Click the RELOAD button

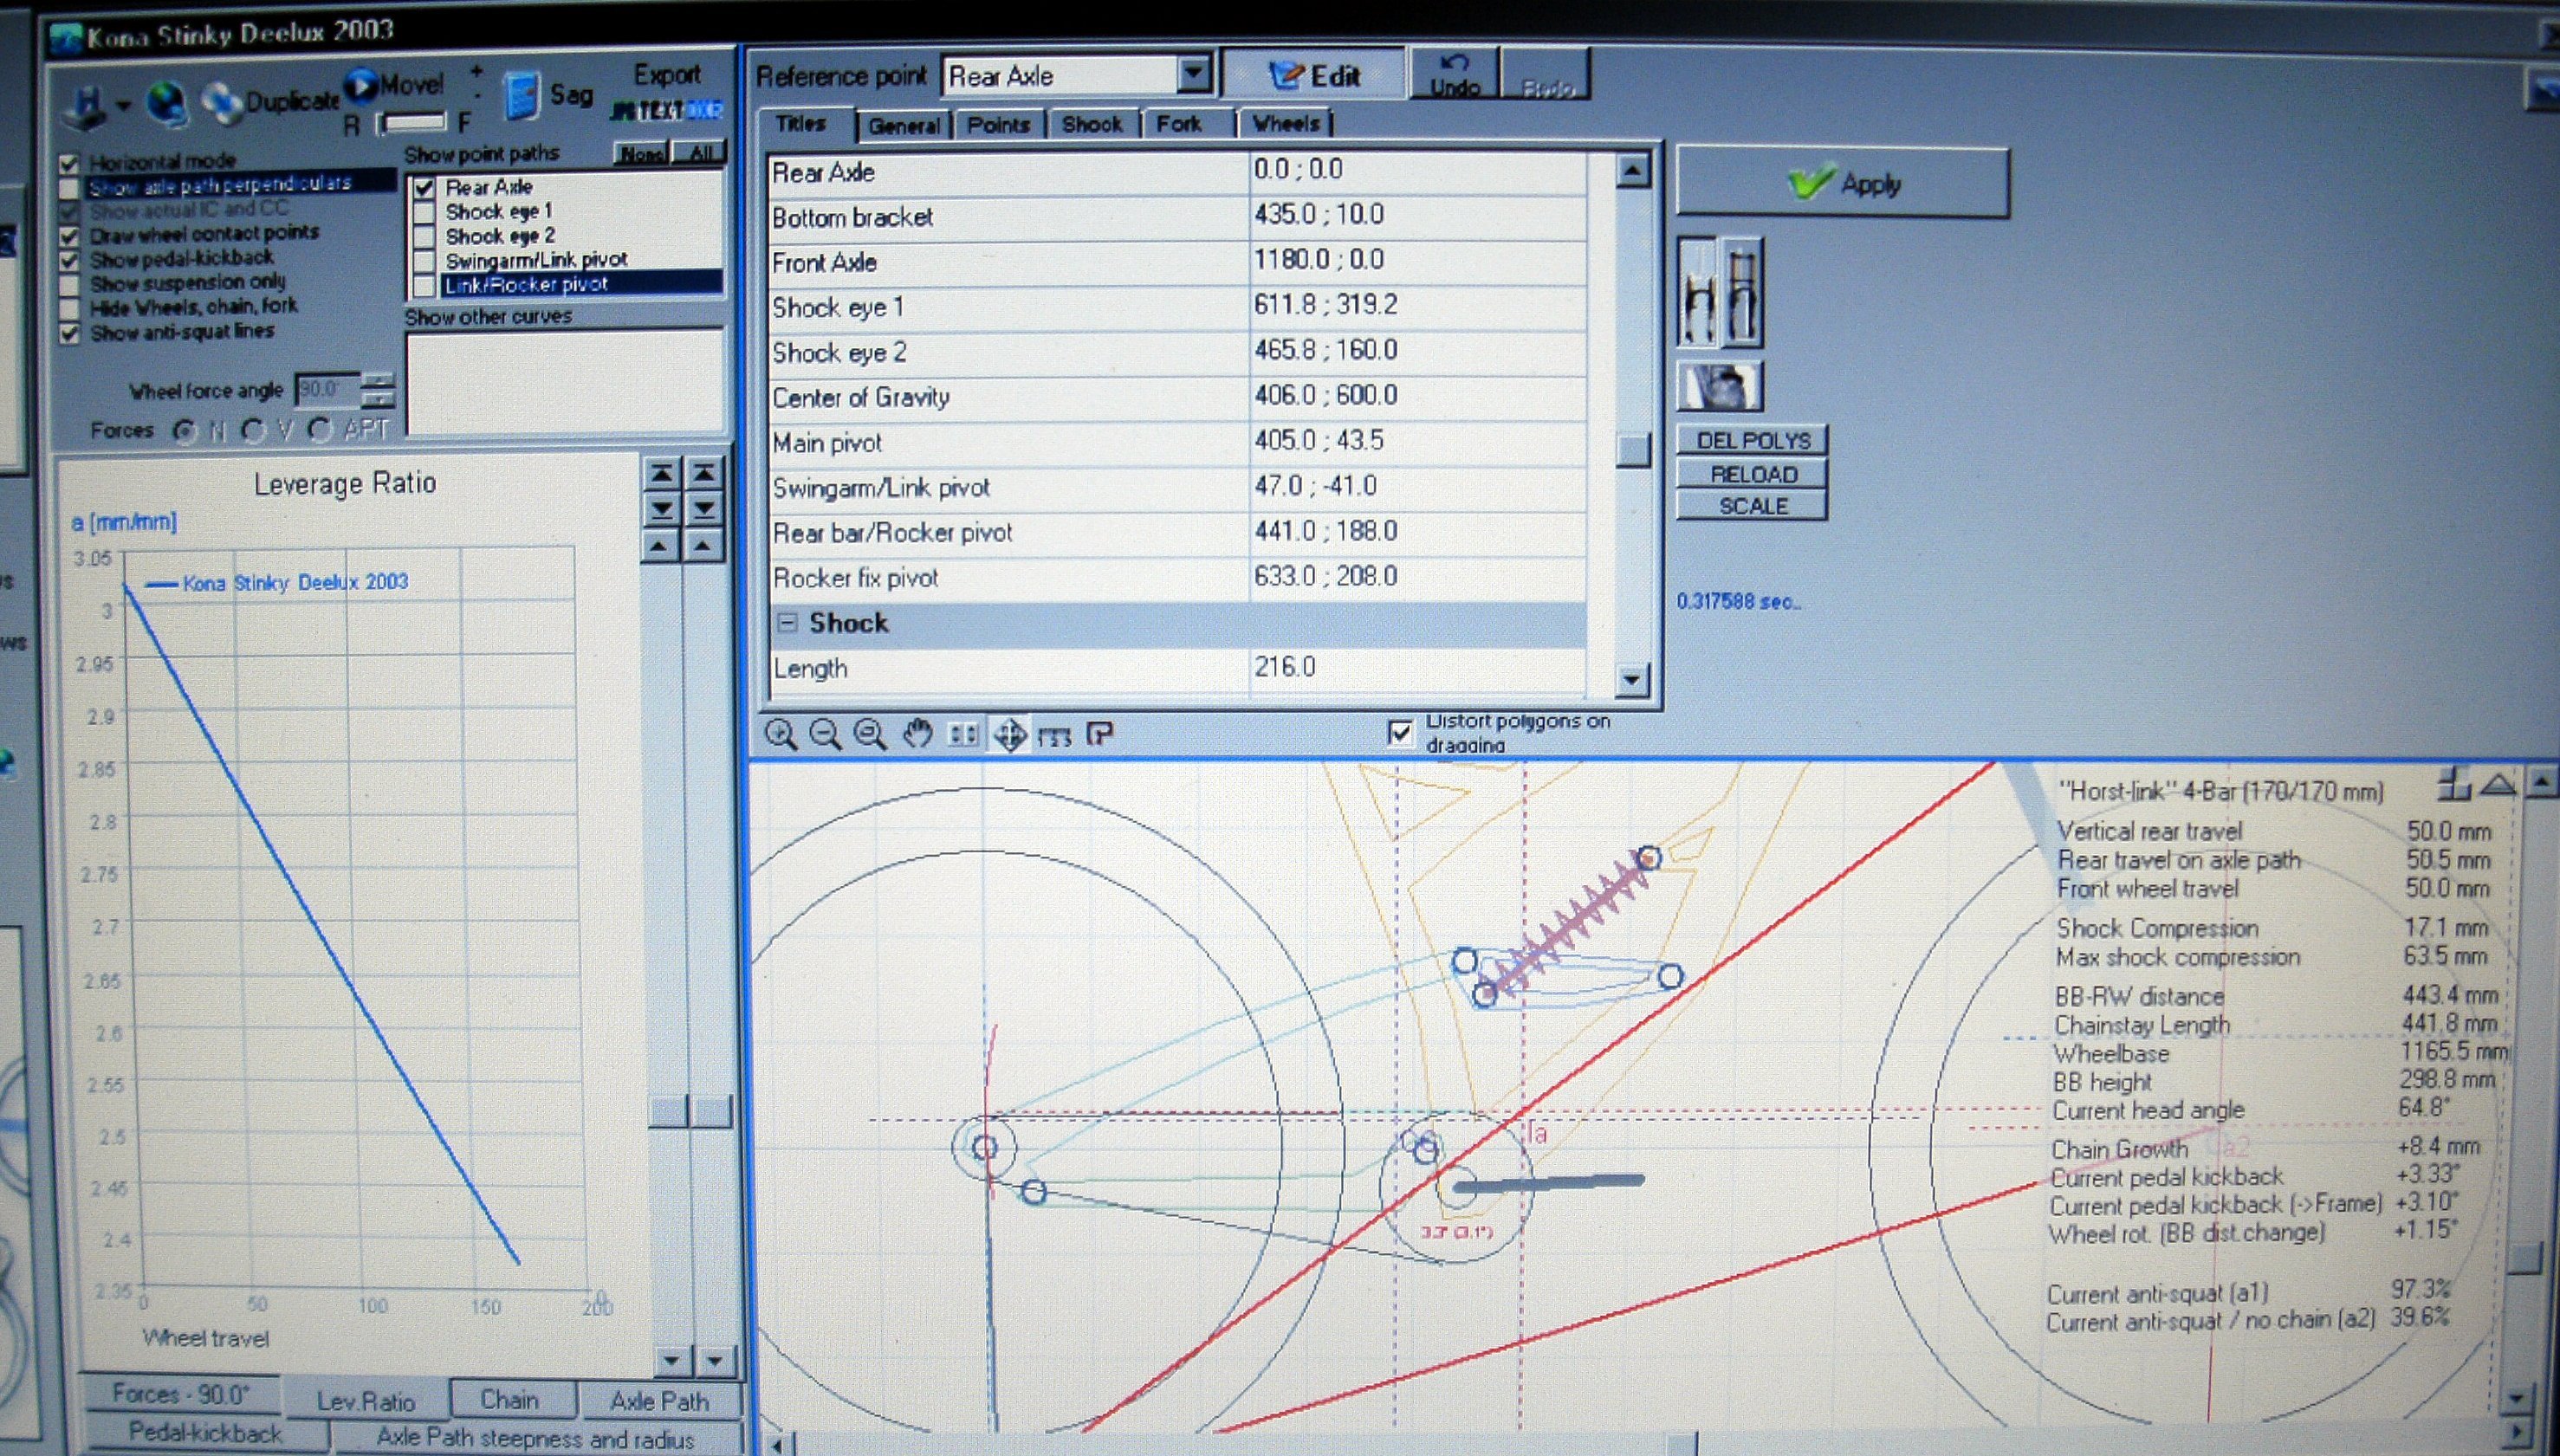tap(1753, 474)
